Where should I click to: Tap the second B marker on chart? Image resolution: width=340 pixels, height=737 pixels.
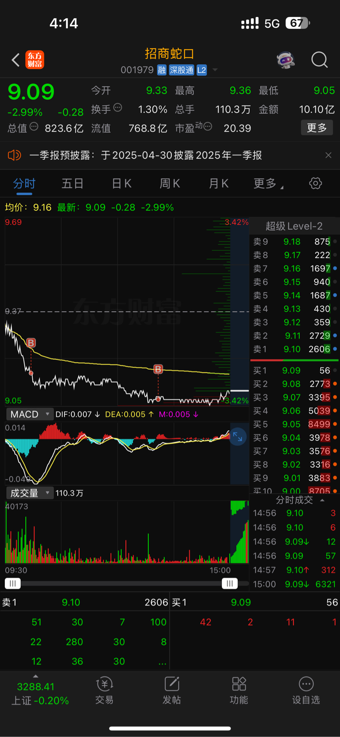(x=158, y=369)
